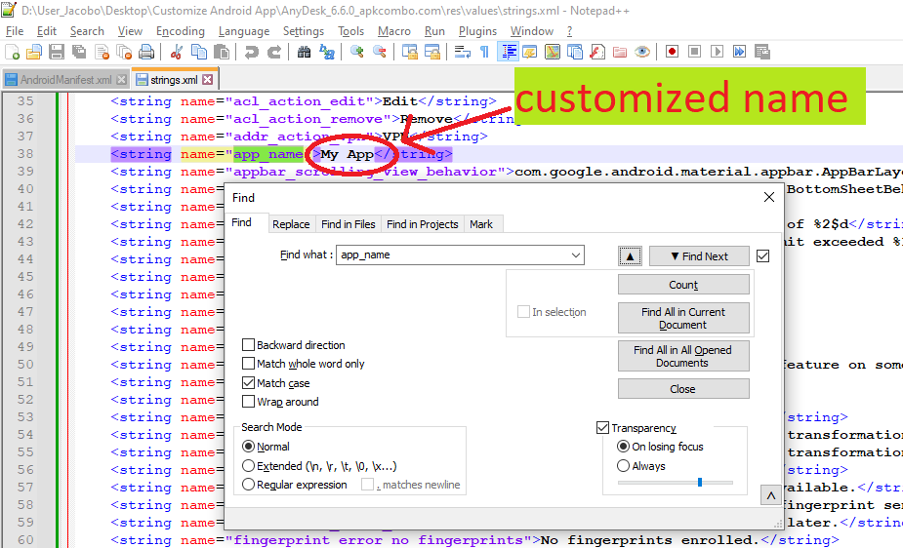Select Regular expression search mode
The width and height of the screenshot is (903, 548).
[248, 485]
